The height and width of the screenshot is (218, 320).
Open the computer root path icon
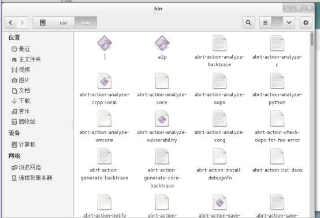pyautogui.click(x=43, y=22)
